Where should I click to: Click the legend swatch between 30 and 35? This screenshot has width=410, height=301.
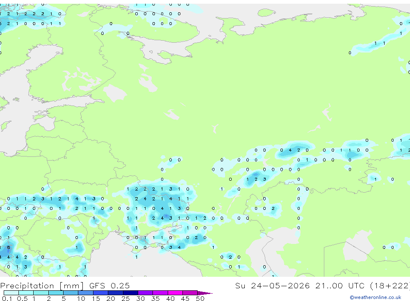click(x=146, y=293)
